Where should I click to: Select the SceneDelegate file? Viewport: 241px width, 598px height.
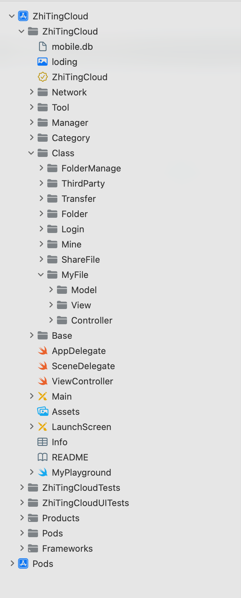pyautogui.click(x=83, y=366)
